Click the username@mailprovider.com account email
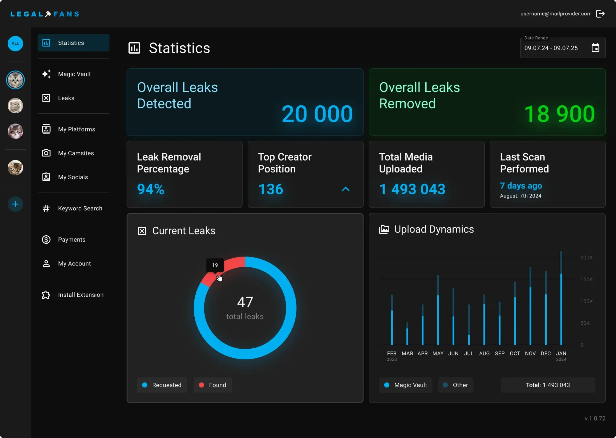 click(x=556, y=14)
